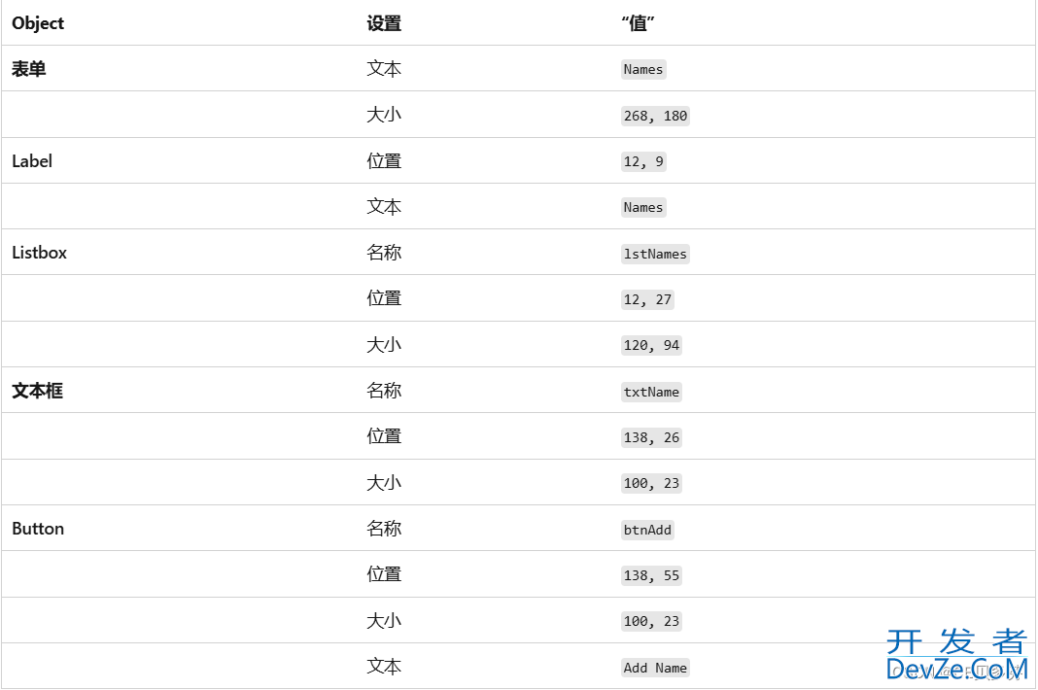Click the "Object" column header
1038x690 pixels.
tap(38, 23)
